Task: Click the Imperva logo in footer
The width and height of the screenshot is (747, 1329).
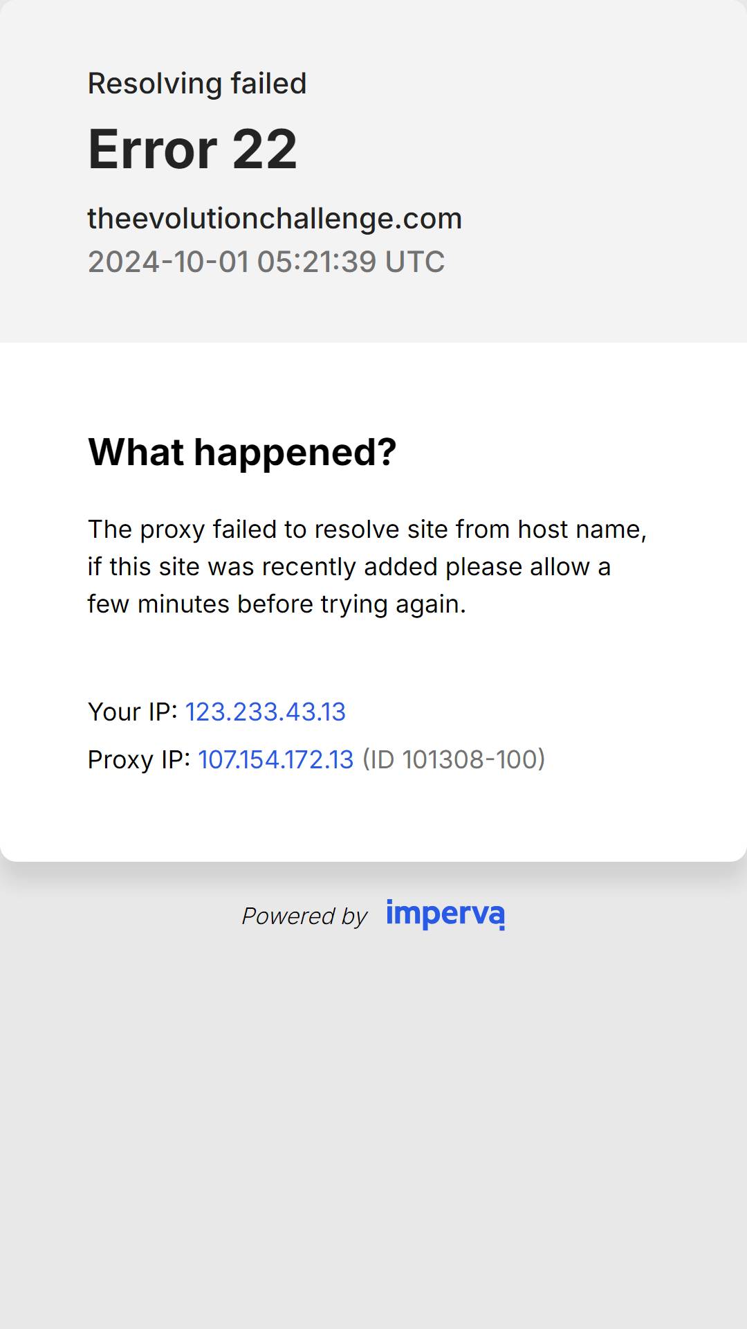Action: 445,914
